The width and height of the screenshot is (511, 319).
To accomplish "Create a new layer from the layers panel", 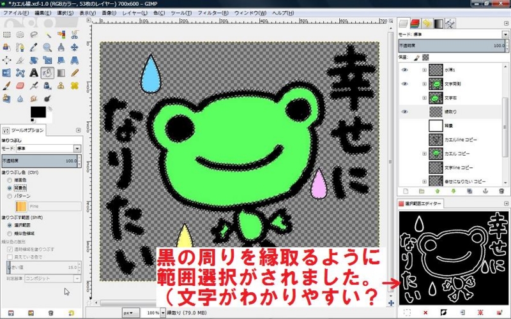I will (406, 191).
